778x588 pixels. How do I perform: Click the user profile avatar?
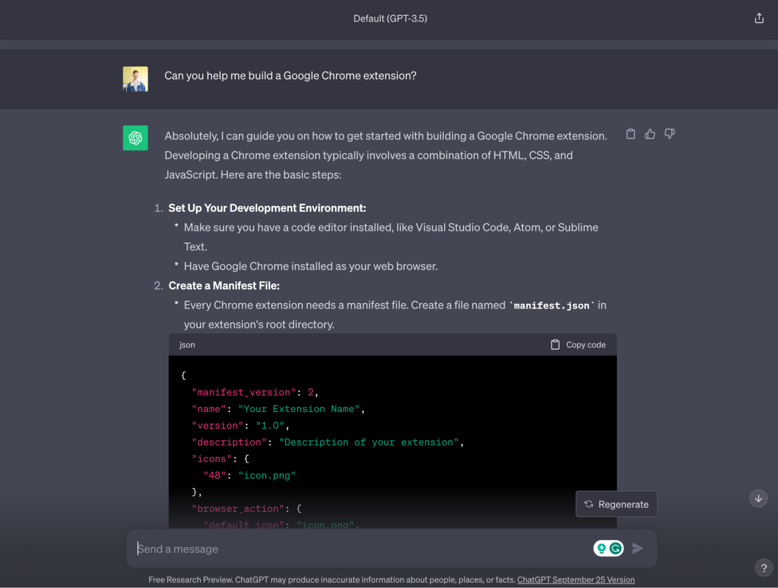point(135,79)
